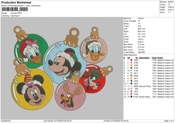Click the Amber Black description
The width and height of the screenshot is (175, 123).
(144, 97)
